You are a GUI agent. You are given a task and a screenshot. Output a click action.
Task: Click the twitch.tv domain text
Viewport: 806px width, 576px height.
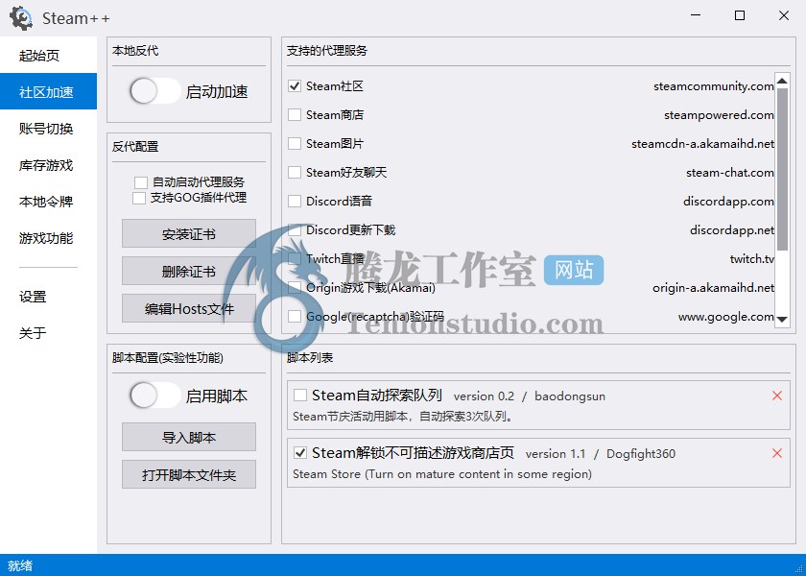click(x=752, y=258)
